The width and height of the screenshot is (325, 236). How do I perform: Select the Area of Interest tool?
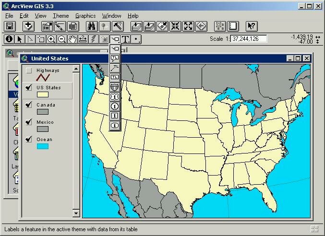pos(104,39)
